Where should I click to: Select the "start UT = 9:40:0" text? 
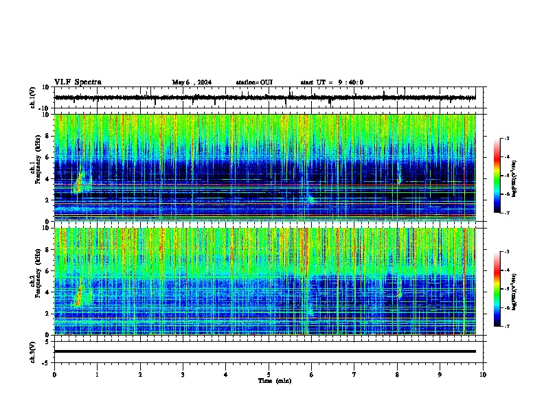coord(332,82)
